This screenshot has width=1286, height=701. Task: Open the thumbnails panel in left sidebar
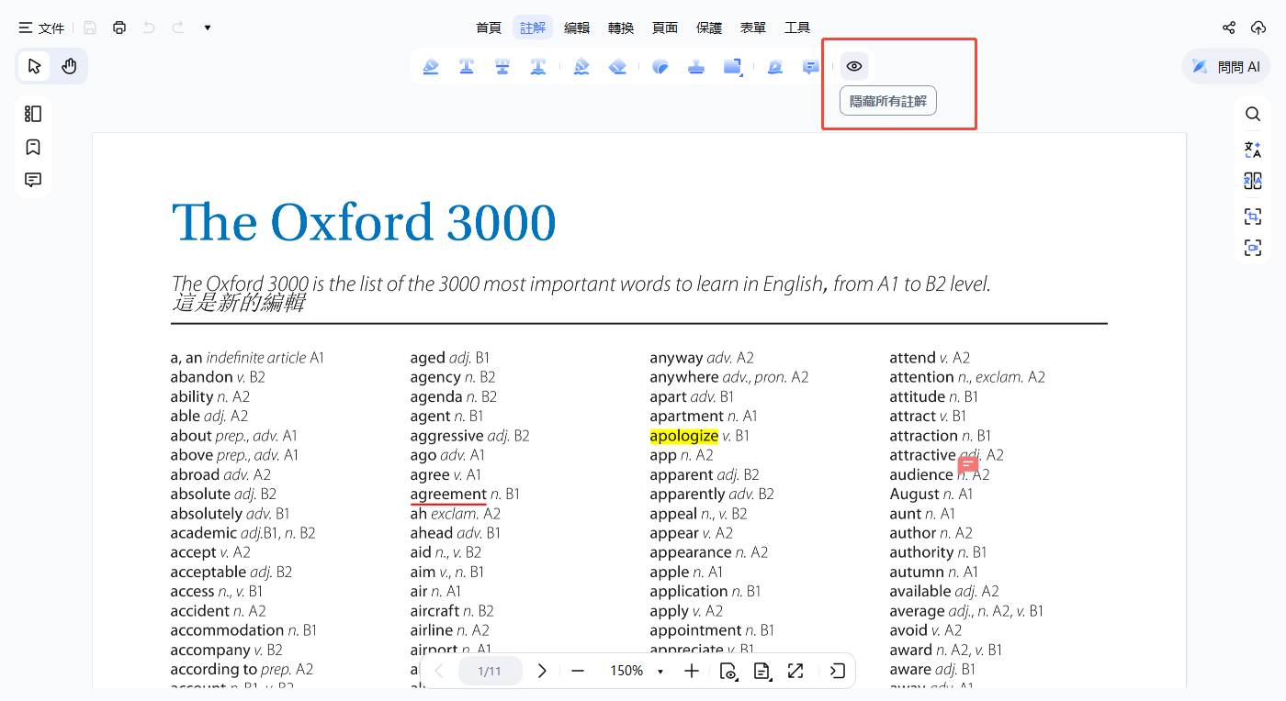point(33,114)
